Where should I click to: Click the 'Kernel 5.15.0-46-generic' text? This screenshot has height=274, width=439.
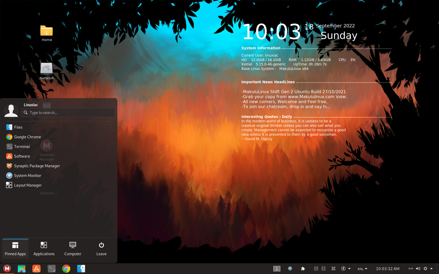[x=263, y=64]
